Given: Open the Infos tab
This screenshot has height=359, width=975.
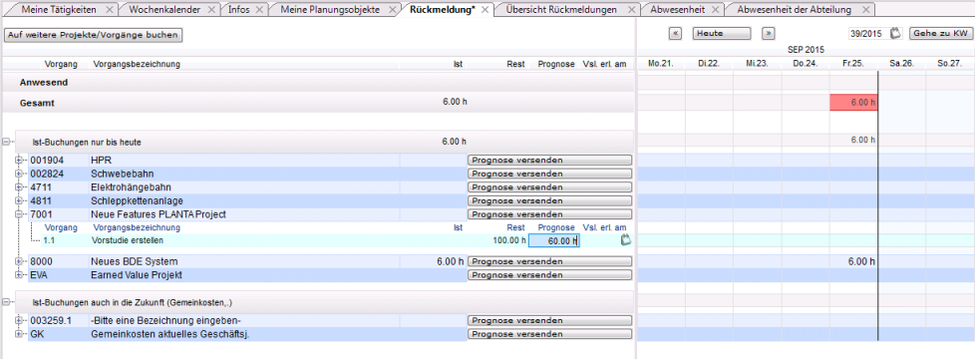Looking at the screenshot, I should point(239,10).
